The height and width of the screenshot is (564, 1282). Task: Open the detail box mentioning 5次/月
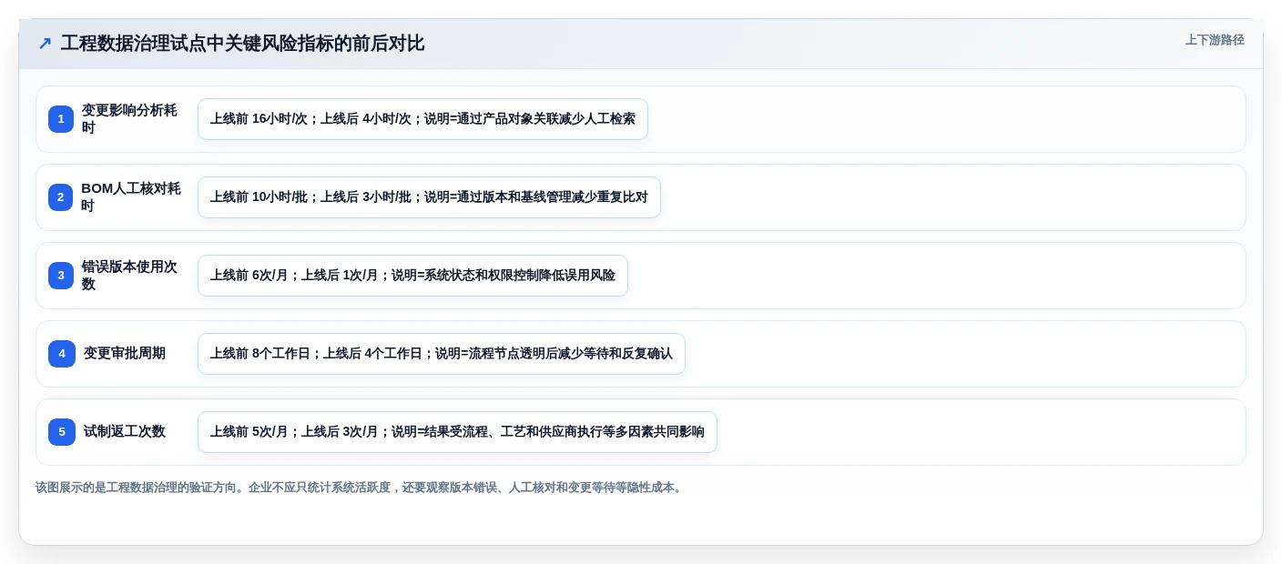pos(457,432)
